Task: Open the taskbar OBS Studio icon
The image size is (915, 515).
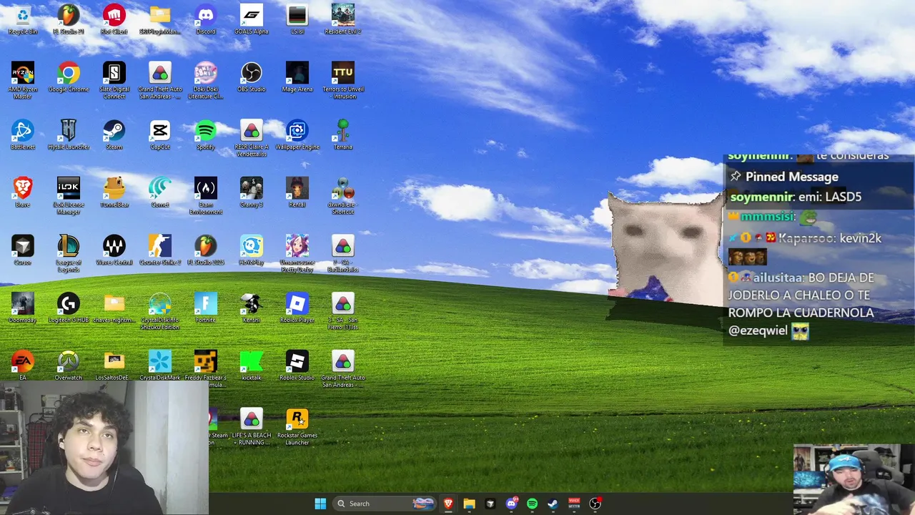Action: tap(595, 504)
